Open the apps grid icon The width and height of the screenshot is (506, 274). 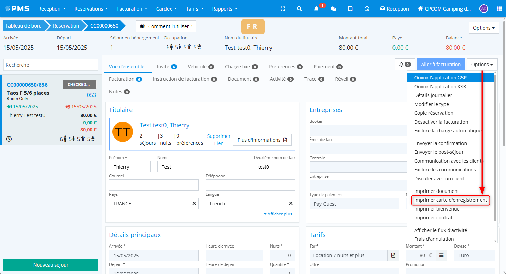pyautogui.click(x=499, y=9)
